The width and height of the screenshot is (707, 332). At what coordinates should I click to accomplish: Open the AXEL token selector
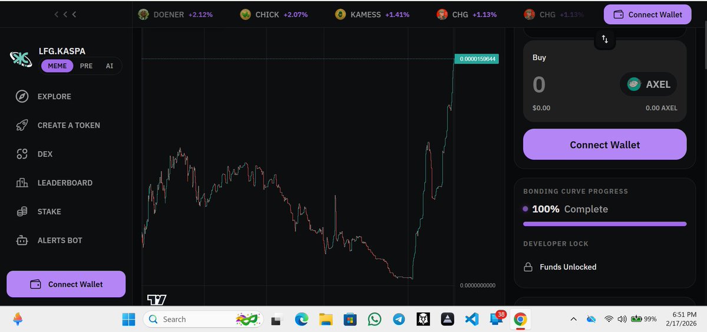point(649,84)
